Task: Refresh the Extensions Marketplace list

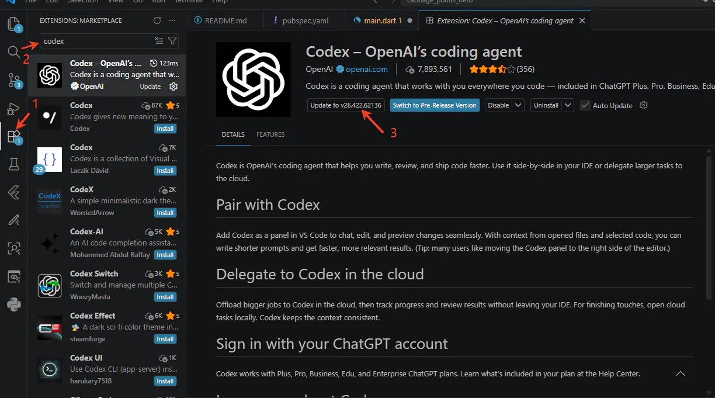Action: coord(157,20)
